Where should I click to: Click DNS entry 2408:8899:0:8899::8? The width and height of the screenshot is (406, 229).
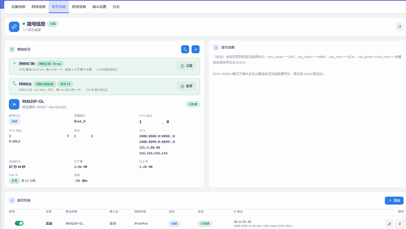pyautogui.click(x=157, y=142)
